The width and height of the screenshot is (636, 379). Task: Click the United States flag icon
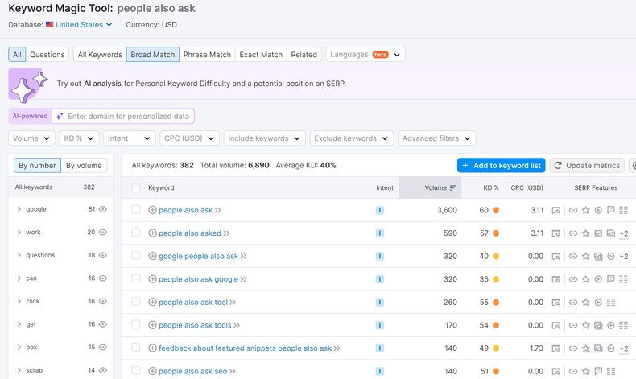tap(49, 24)
